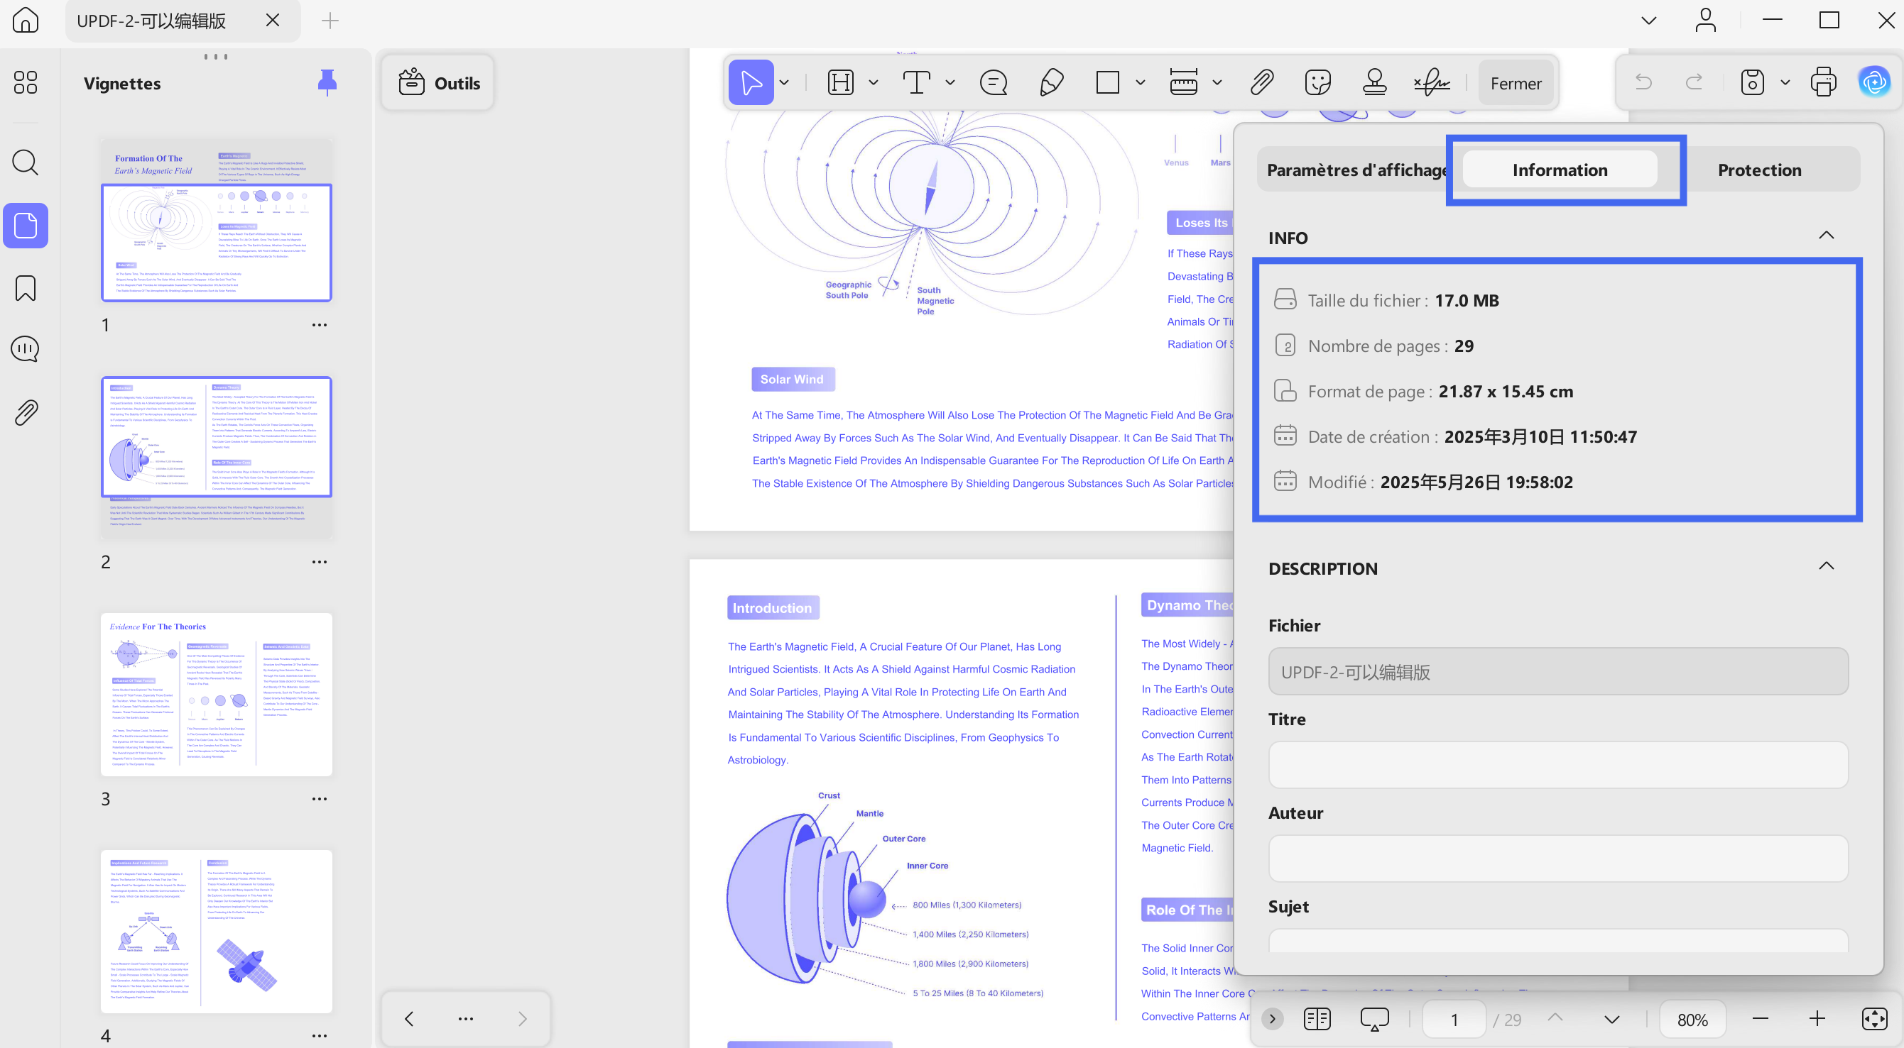Click the Auteur input field

1558,858
